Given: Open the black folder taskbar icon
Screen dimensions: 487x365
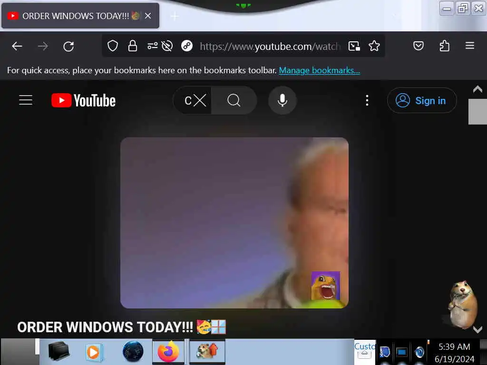Looking at the screenshot, I should [58, 352].
